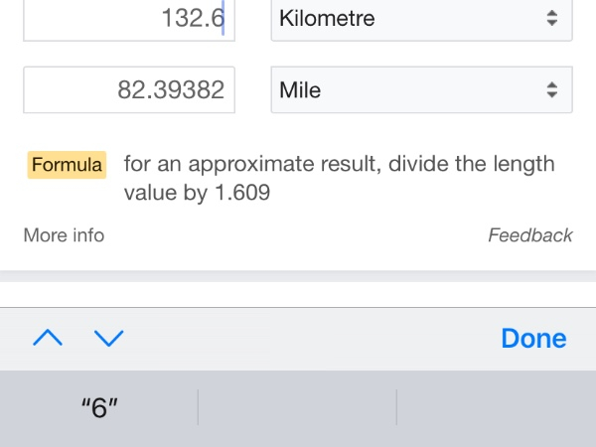The width and height of the screenshot is (596, 447).
Task: Tap the empty middle suggestion slot
Action: tap(297, 408)
